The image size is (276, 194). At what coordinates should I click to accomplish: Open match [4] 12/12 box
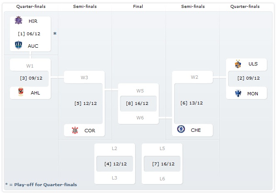(115, 164)
